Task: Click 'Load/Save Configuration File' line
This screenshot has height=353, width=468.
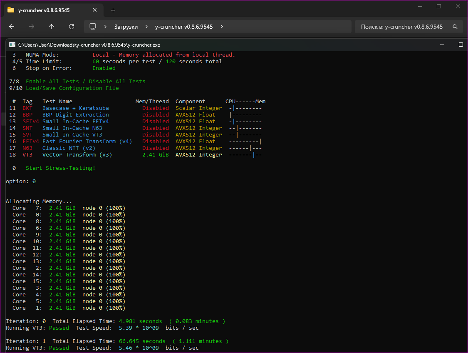Action: click(72, 88)
